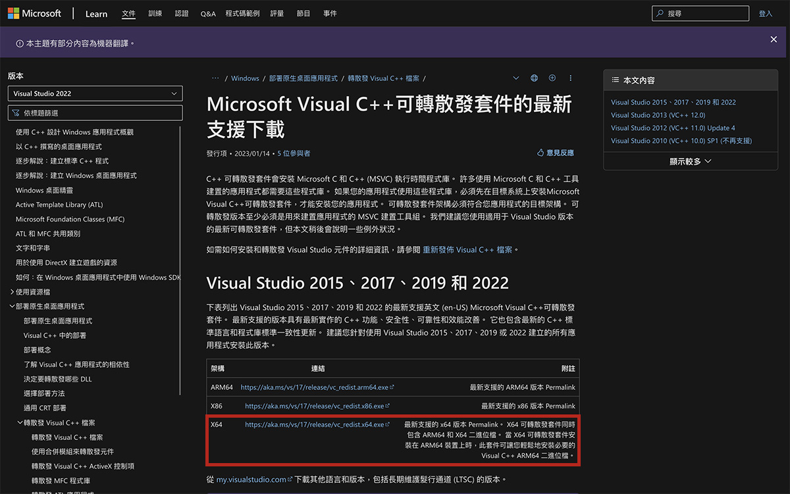The width and height of the screenshot is (790, 494).
Task: Open 程式碼範例 navigation item
Action: pyautogui.click(x=242, y=13)
